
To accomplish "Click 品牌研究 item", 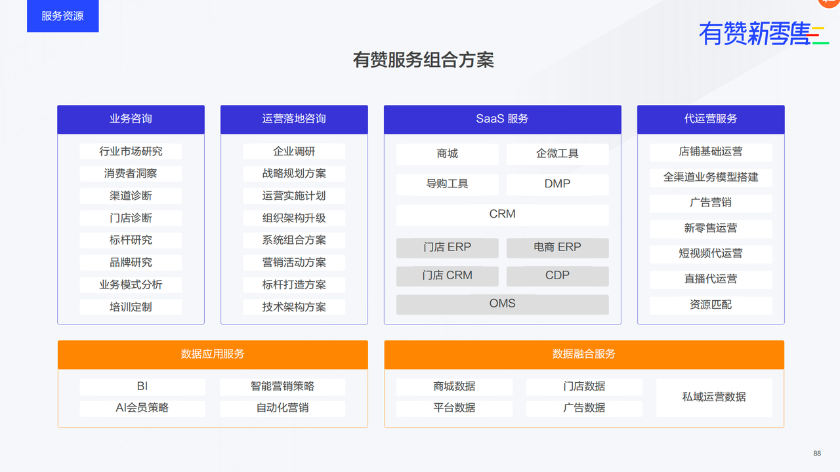I will [x=131, y=263].
